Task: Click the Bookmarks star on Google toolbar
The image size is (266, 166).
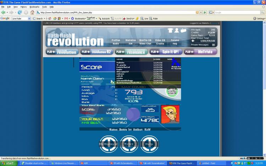Action: click(72, 18)
